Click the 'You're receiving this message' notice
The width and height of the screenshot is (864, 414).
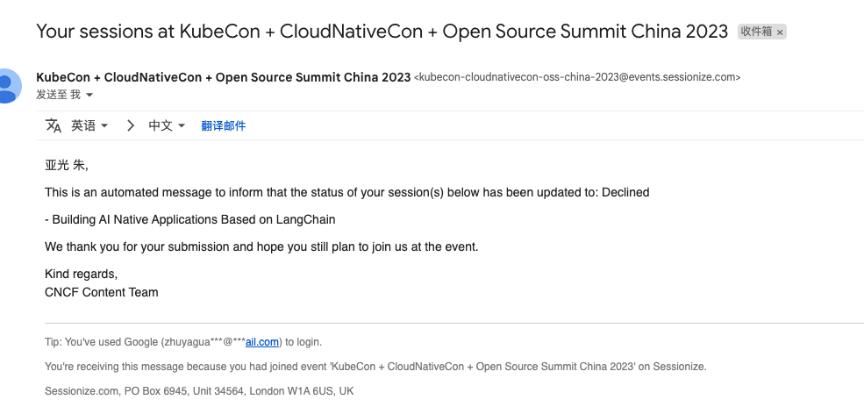coord(375,366)
